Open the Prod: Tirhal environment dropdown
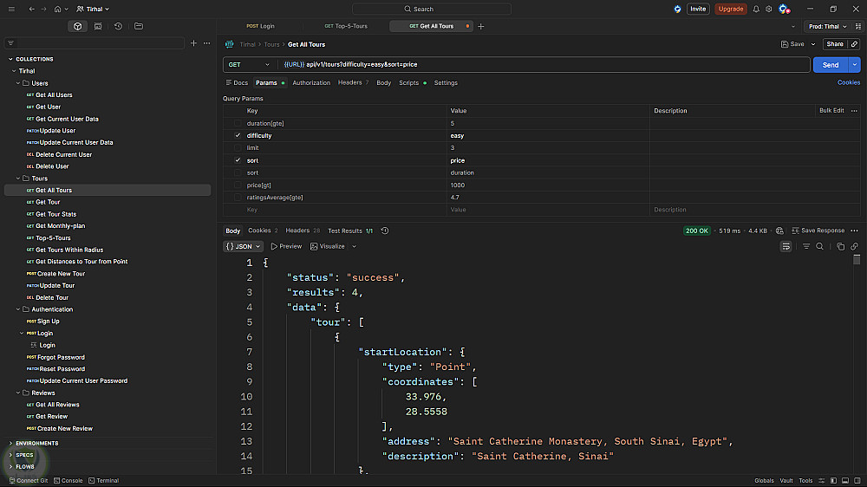The width and height of the screenshot is (867, 487). (827, 26)
